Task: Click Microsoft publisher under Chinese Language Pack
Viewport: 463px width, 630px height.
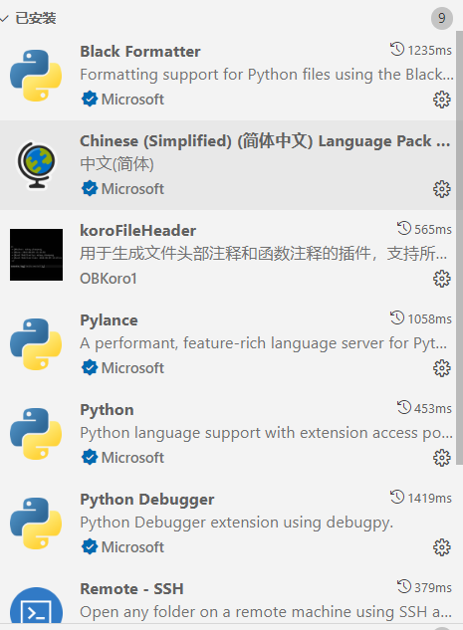Action: tap(132, 189)
